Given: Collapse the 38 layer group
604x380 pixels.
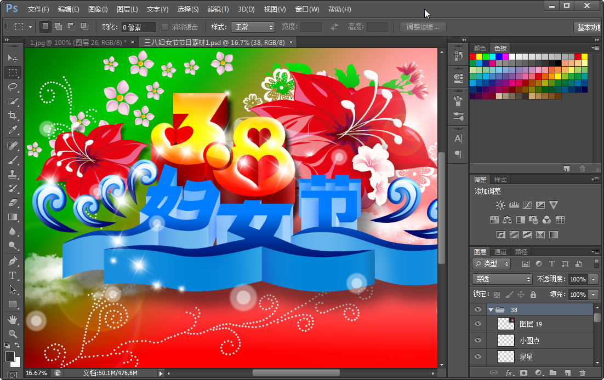Looking at the screenshot, I should tap(491, 310).
